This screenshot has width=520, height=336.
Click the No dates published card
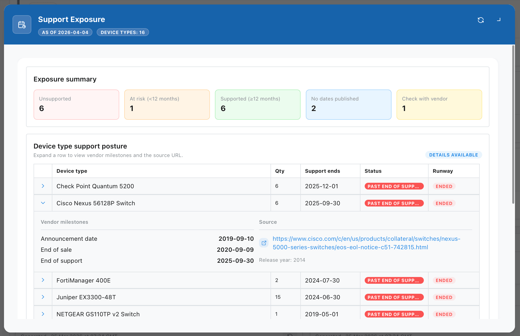click(348, 104)
